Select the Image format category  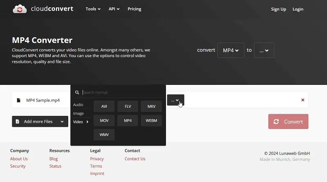coord(78,113)
